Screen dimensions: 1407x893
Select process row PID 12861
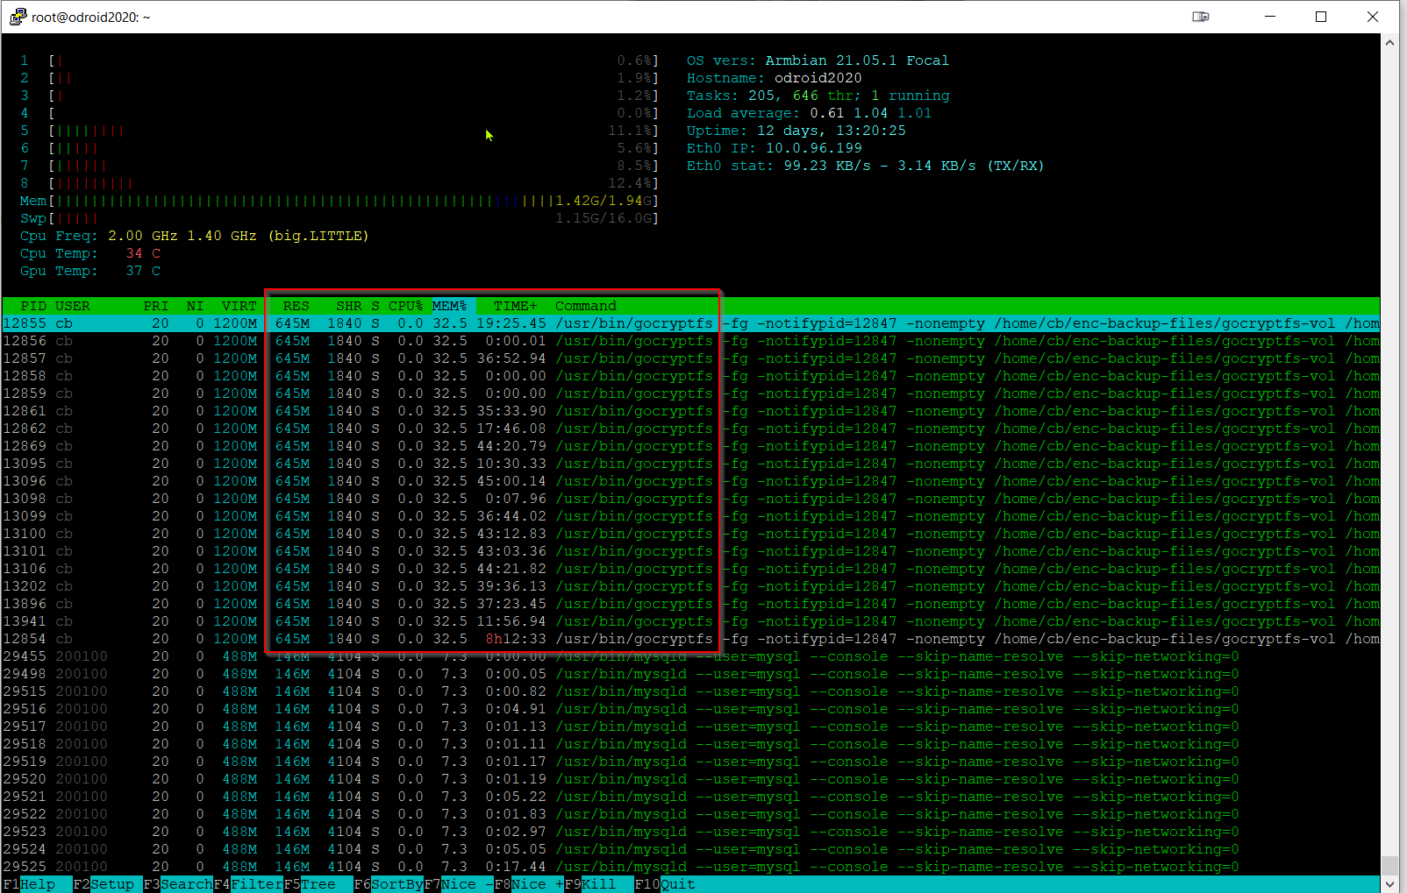pos(691,411)
